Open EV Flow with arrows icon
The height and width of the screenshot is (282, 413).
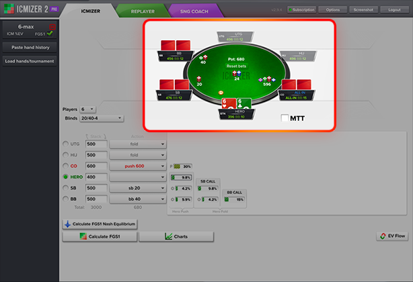pyautogui.click(x=392, y=236)
